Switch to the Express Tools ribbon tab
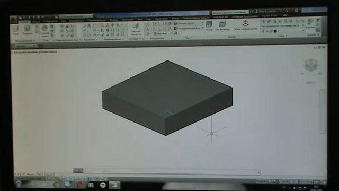339x191 pixels. pos(269,16)
